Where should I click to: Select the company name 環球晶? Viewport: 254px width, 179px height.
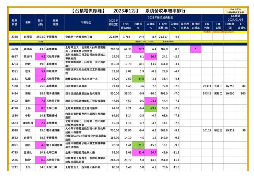pos(28,49)
